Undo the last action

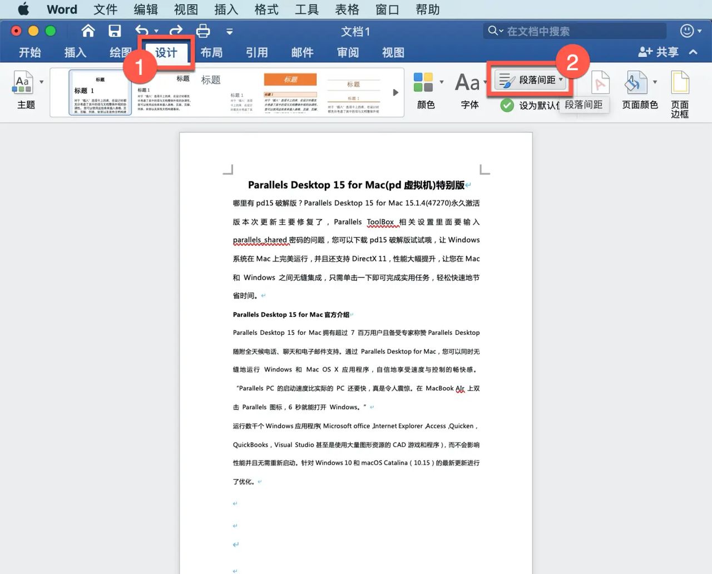click(142, 31)
